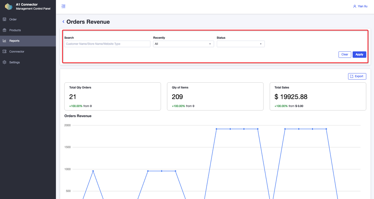Select the items quantity value 209
This screenshot has width=374, height=199.
177,97
